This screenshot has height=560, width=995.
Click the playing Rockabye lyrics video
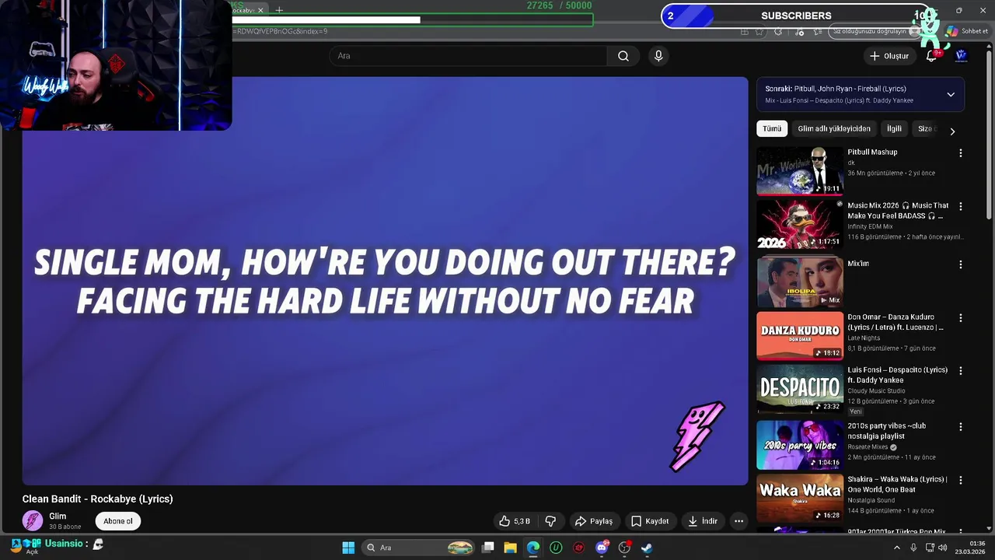(x=385, y=281)
